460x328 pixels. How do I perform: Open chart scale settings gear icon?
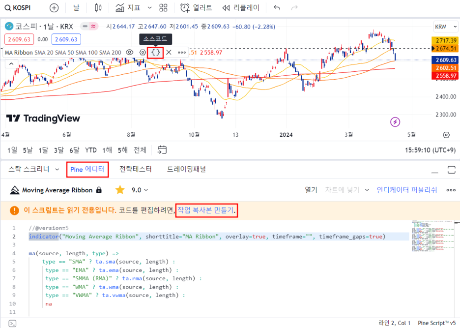[x=446, y=135]
